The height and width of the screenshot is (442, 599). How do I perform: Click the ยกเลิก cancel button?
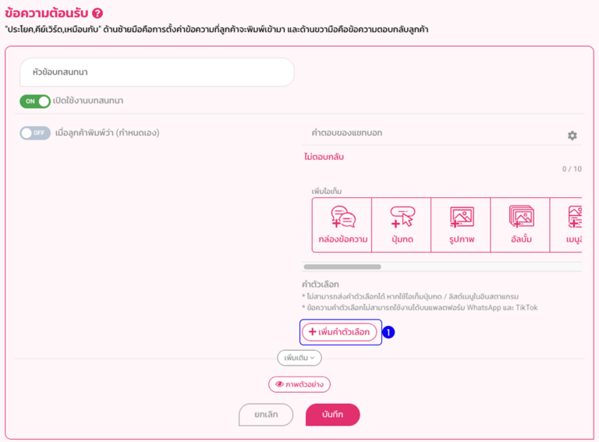(x=266, y=415)
